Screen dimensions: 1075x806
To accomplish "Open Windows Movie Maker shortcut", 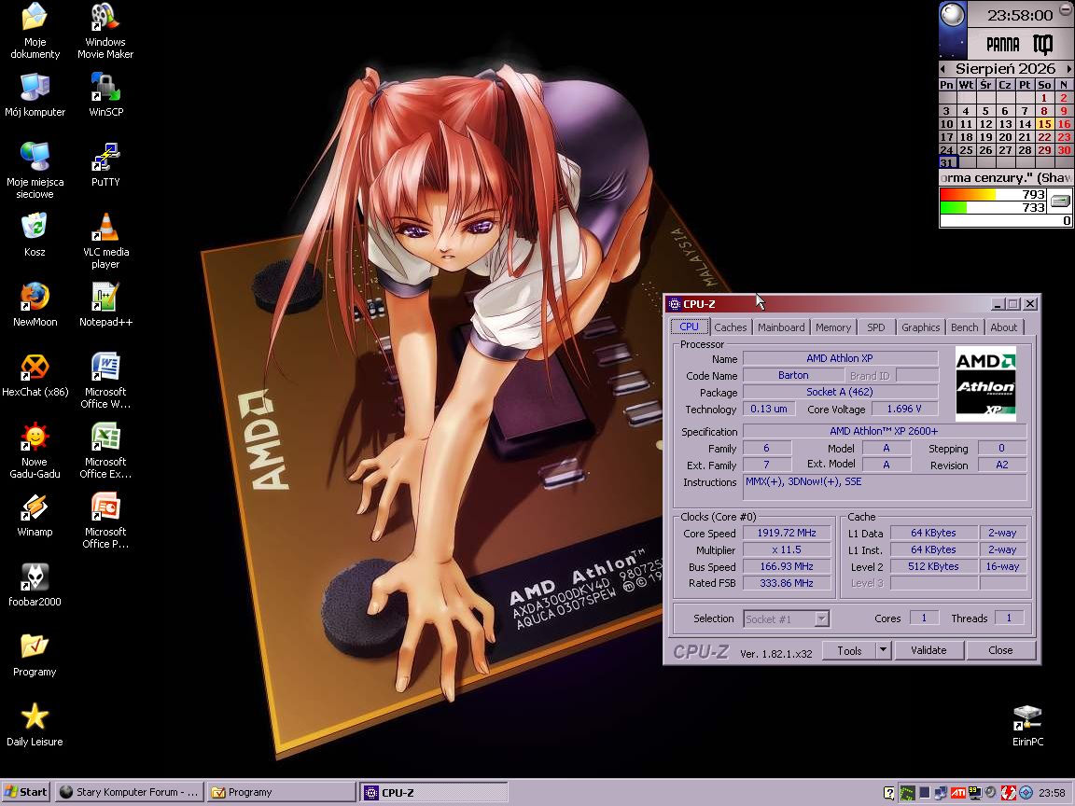I will click(105, 31).
